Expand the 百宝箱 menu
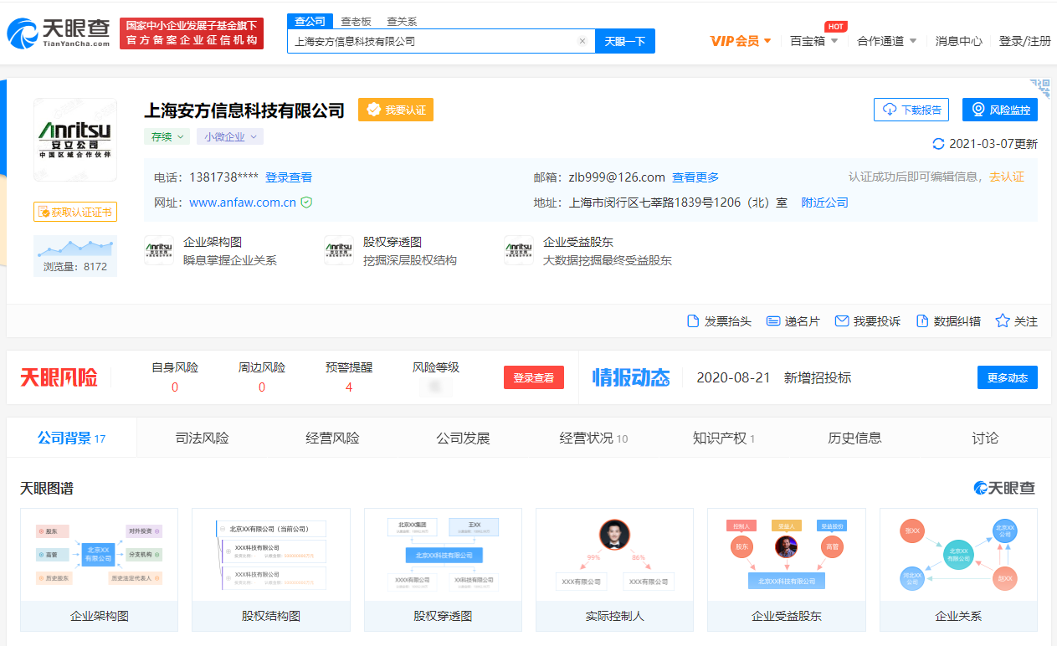Screen dimensions: 1057x646 point(813,41)
